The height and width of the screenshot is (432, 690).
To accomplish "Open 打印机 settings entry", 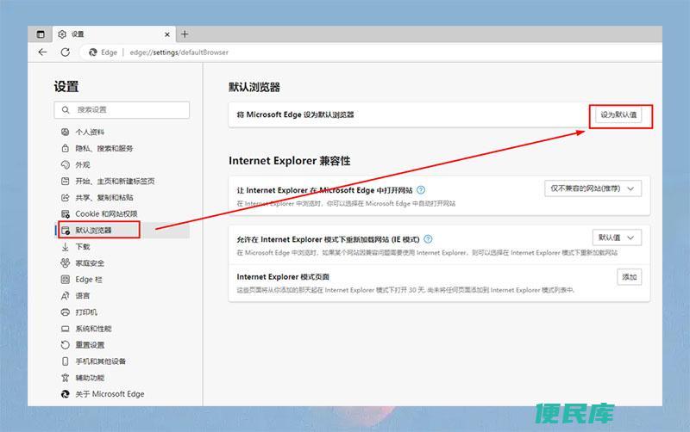I will tap(86, 312).
